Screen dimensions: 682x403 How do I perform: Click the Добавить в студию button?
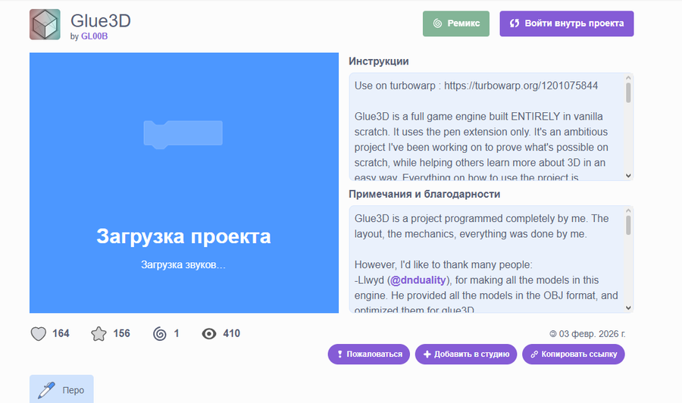pos(466,355)
